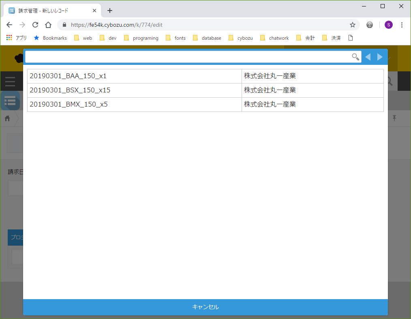This screenshot has height=319, width=411.
Task: Switch to the 請求管理 browser tab
Action: pos(49,11)
